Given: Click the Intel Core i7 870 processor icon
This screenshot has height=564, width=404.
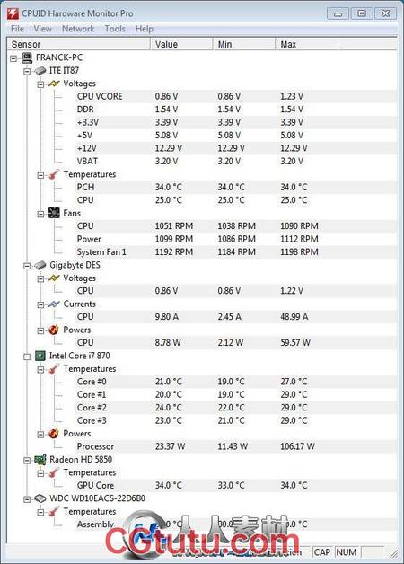Looking at the screenshot, I should click(x=40, y=357).
